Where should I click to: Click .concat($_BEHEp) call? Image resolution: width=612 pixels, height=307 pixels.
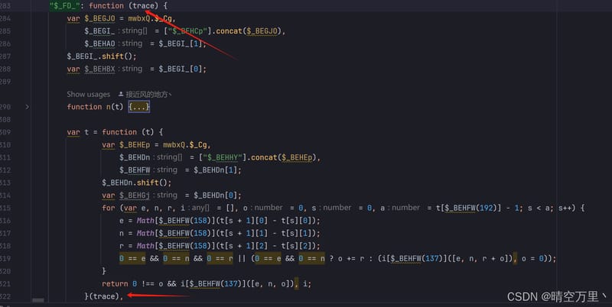click(x=281, y=157)
